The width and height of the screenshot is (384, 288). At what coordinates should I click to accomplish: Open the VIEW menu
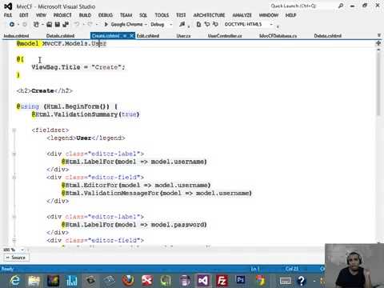point(41,15)
